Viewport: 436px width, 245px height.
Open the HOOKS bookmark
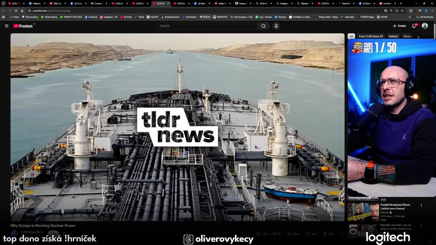tap(382, 17)
